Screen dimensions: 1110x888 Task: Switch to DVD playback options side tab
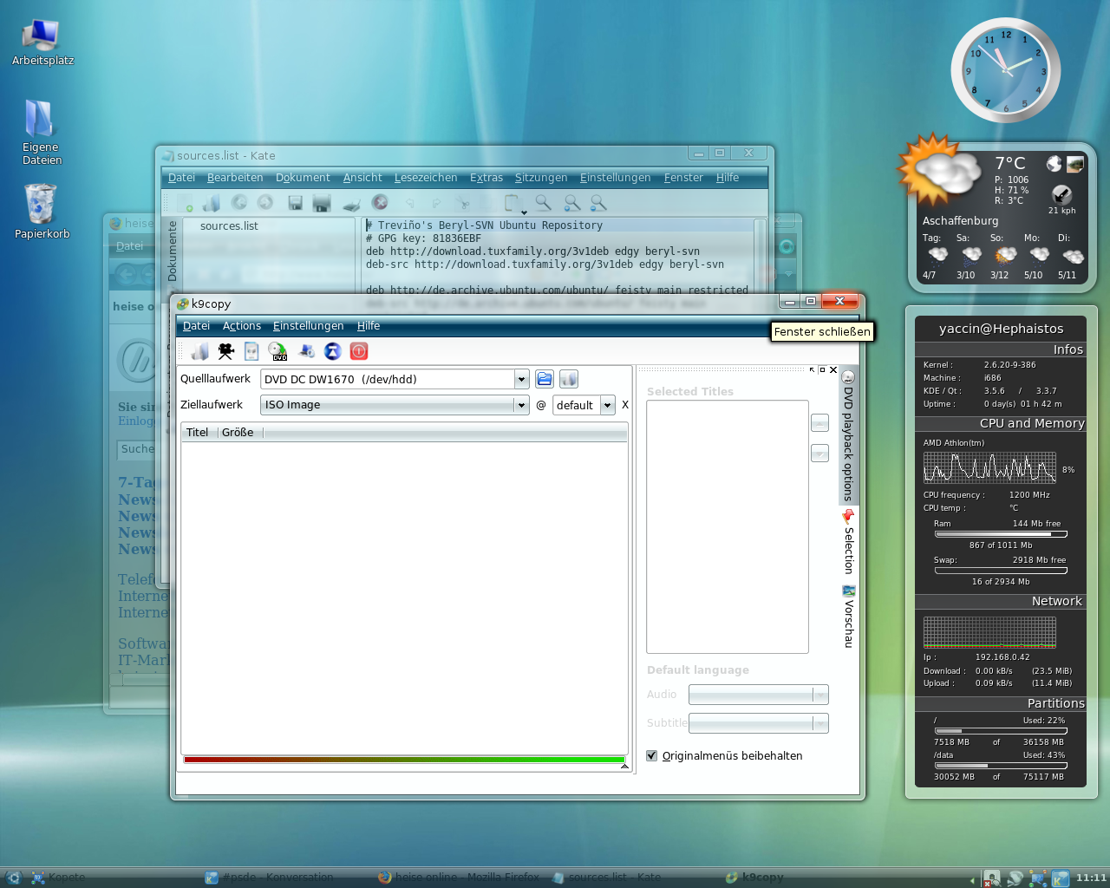point(848,436)
